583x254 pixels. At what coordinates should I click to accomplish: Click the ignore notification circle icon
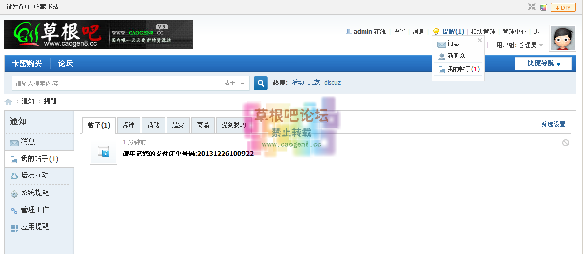coord(565,143)
